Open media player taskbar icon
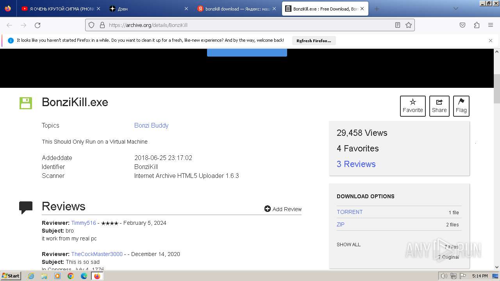This screenshot has width=500, height=281. click(57, 276)
